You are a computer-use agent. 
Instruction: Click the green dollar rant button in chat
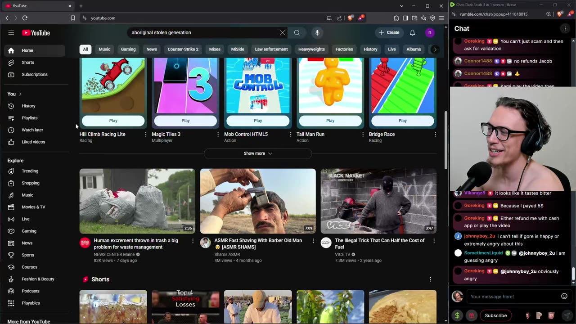click(457, 315)
